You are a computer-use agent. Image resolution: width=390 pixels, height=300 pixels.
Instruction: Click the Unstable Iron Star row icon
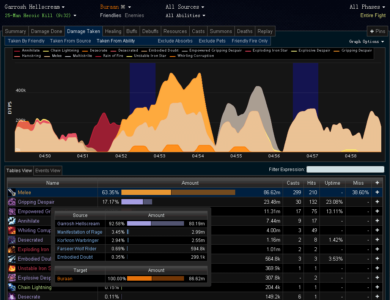coord(12,268)
